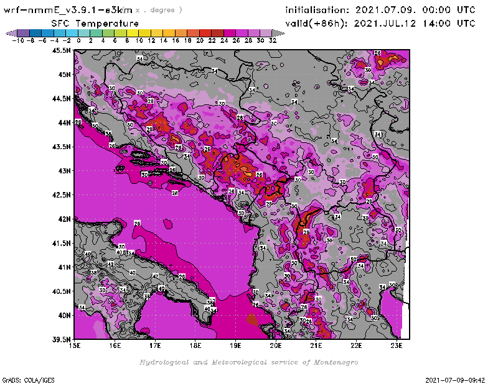Click the 17E longitude axis label

[x=155, y=345]
